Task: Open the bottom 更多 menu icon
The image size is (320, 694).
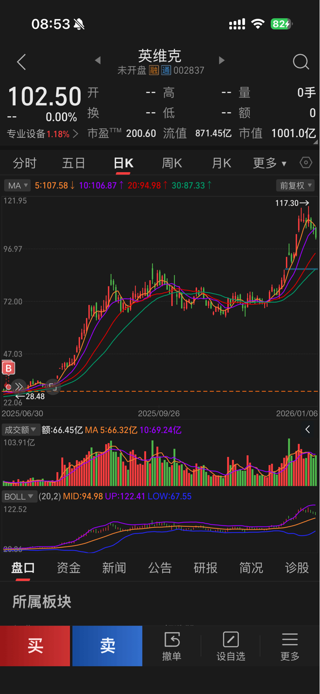Action: (290, 639)
